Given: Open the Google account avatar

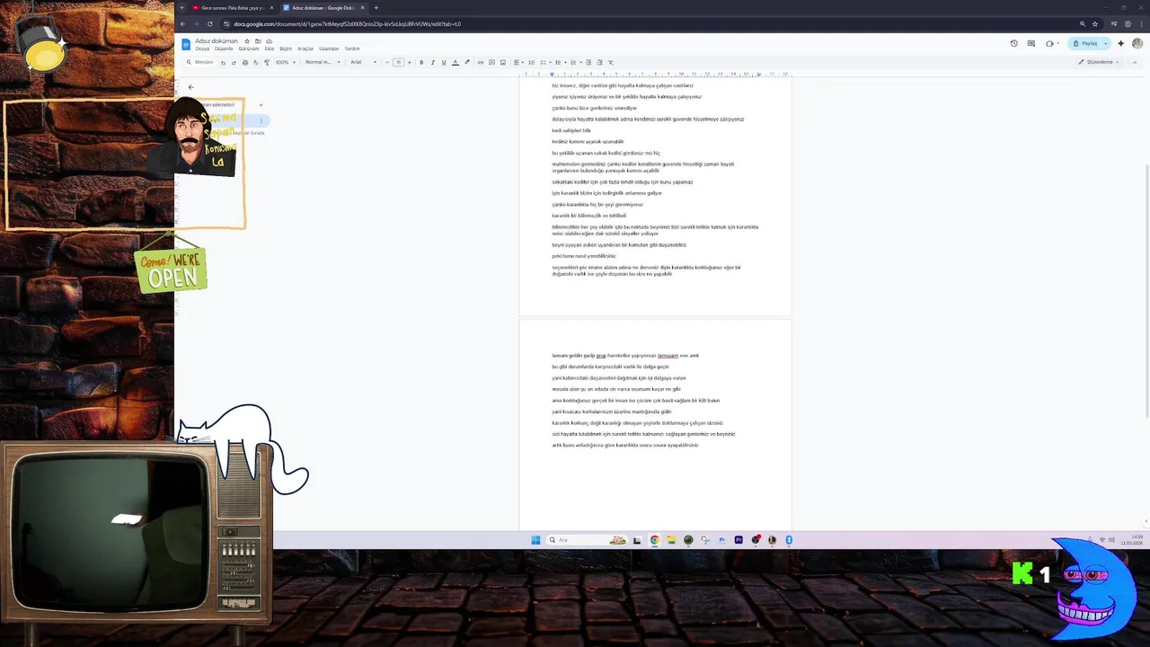Looking at the screenshot, I should click(1137, 43).
